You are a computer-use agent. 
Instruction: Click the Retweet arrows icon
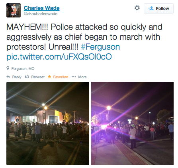click(27, 77)
